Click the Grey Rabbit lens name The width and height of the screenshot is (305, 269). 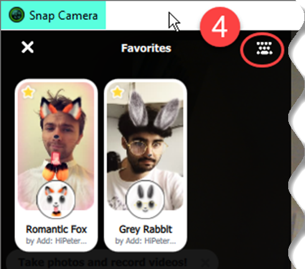pyautogui.click(x=146, y=229)
